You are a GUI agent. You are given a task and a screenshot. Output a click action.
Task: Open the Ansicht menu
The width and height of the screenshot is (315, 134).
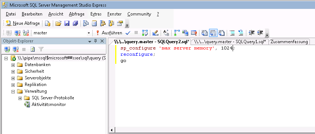coord(56,14)
